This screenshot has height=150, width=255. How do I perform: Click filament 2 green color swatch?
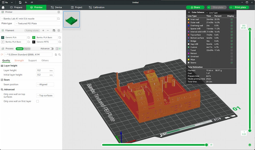(x=34, y=37)
